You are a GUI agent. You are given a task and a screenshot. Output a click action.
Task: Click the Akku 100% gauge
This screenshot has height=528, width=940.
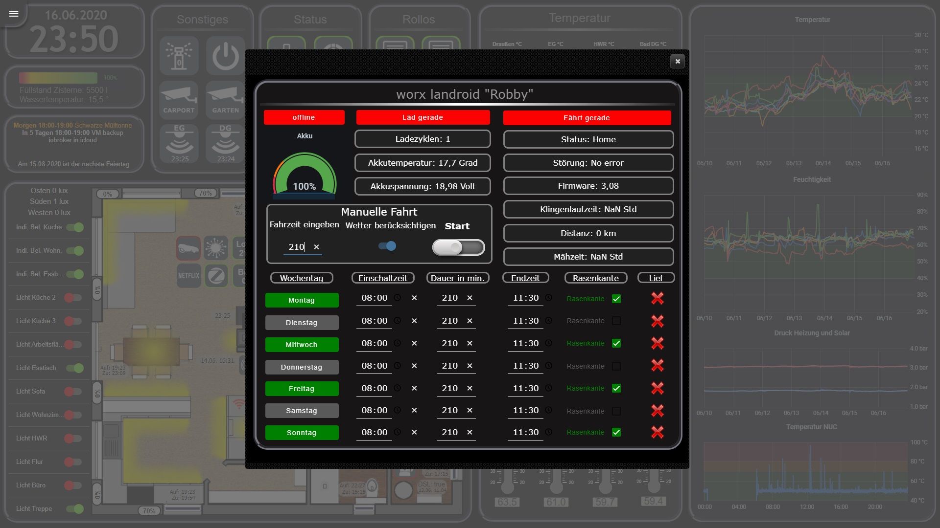[x=304, y=175]
